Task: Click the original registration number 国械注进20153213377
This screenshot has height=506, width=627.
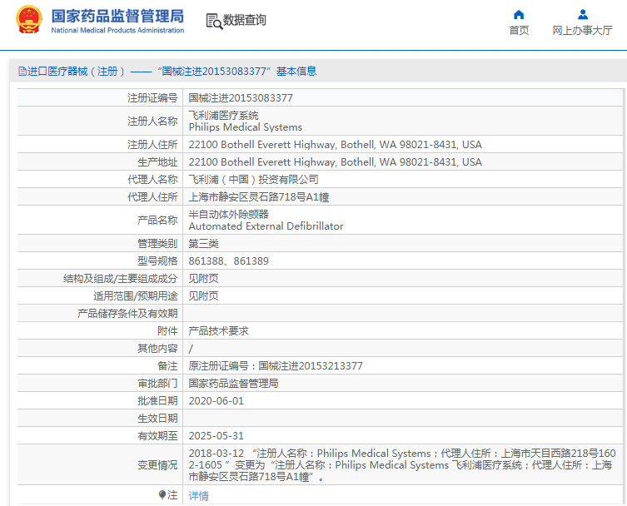Action: [x=276, y=365]
